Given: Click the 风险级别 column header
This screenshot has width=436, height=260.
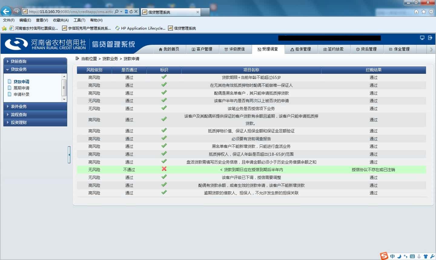Looking at the screenshot, I should [x=94, y=70].
